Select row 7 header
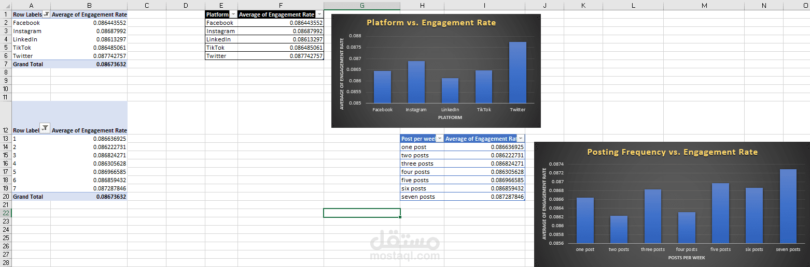810x267 pixels. pos(6,64)
